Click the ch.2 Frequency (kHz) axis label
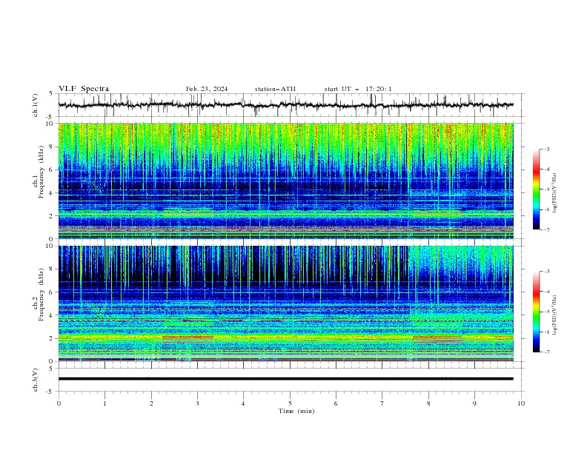 pyautogui.click(x=38, y=295)
